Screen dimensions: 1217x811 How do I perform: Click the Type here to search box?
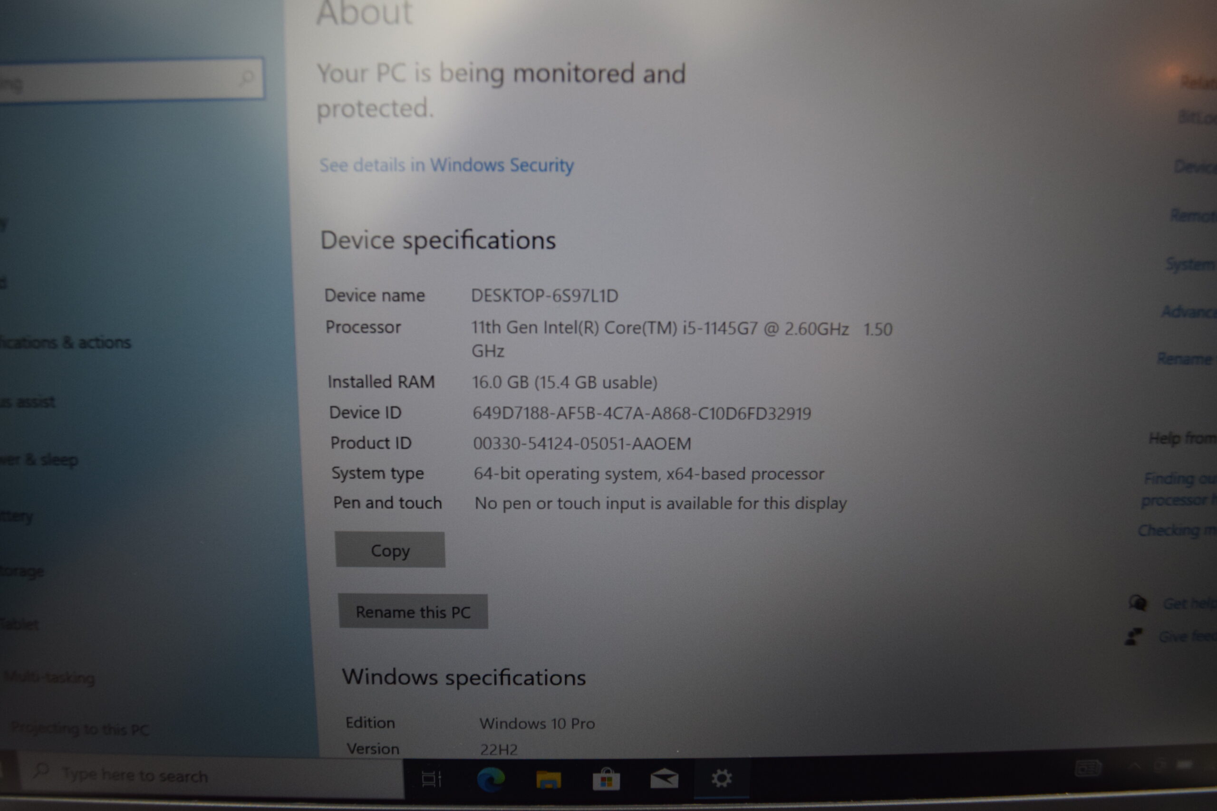212,776
